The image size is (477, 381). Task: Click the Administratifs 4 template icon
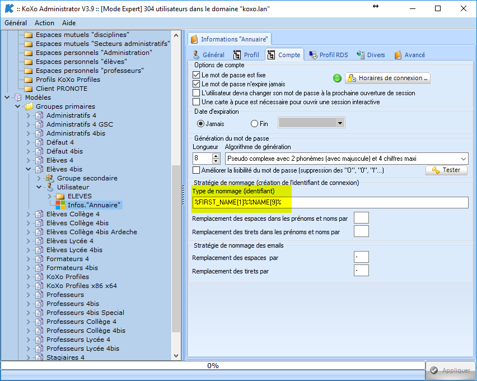click(x=39, y=115)
